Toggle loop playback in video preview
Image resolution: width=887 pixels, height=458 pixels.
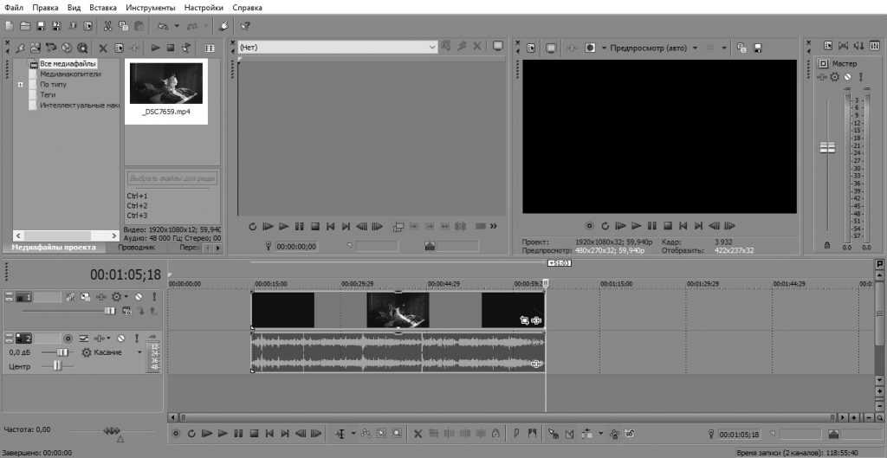click(x=605, y=226)
